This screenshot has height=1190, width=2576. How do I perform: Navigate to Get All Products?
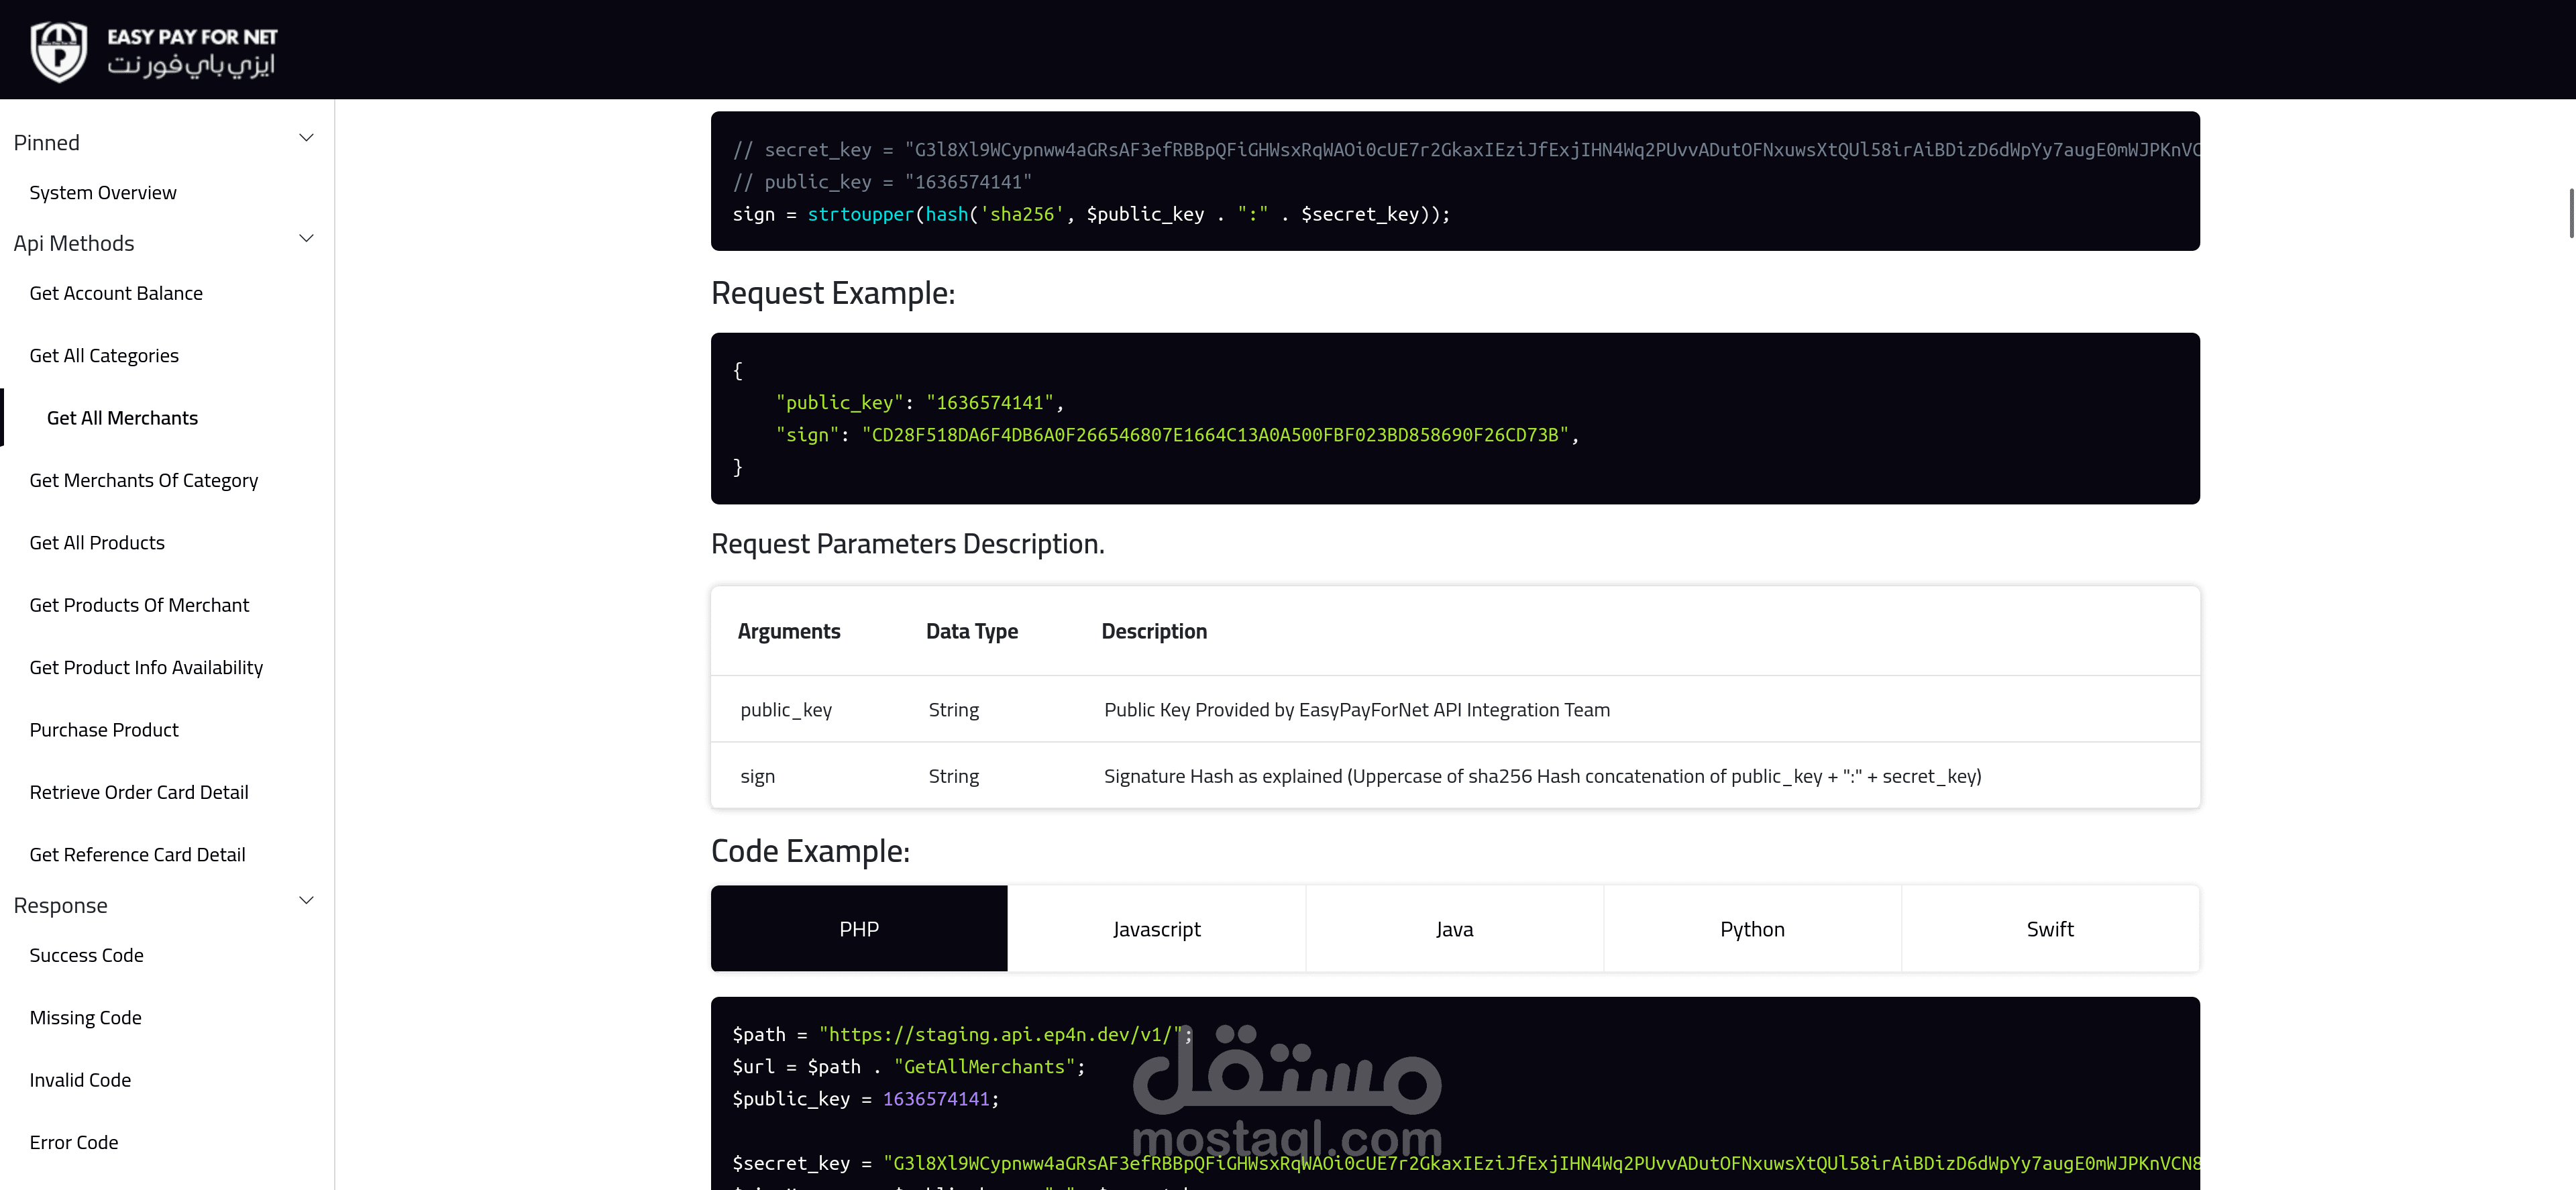[x=97, y=543]
